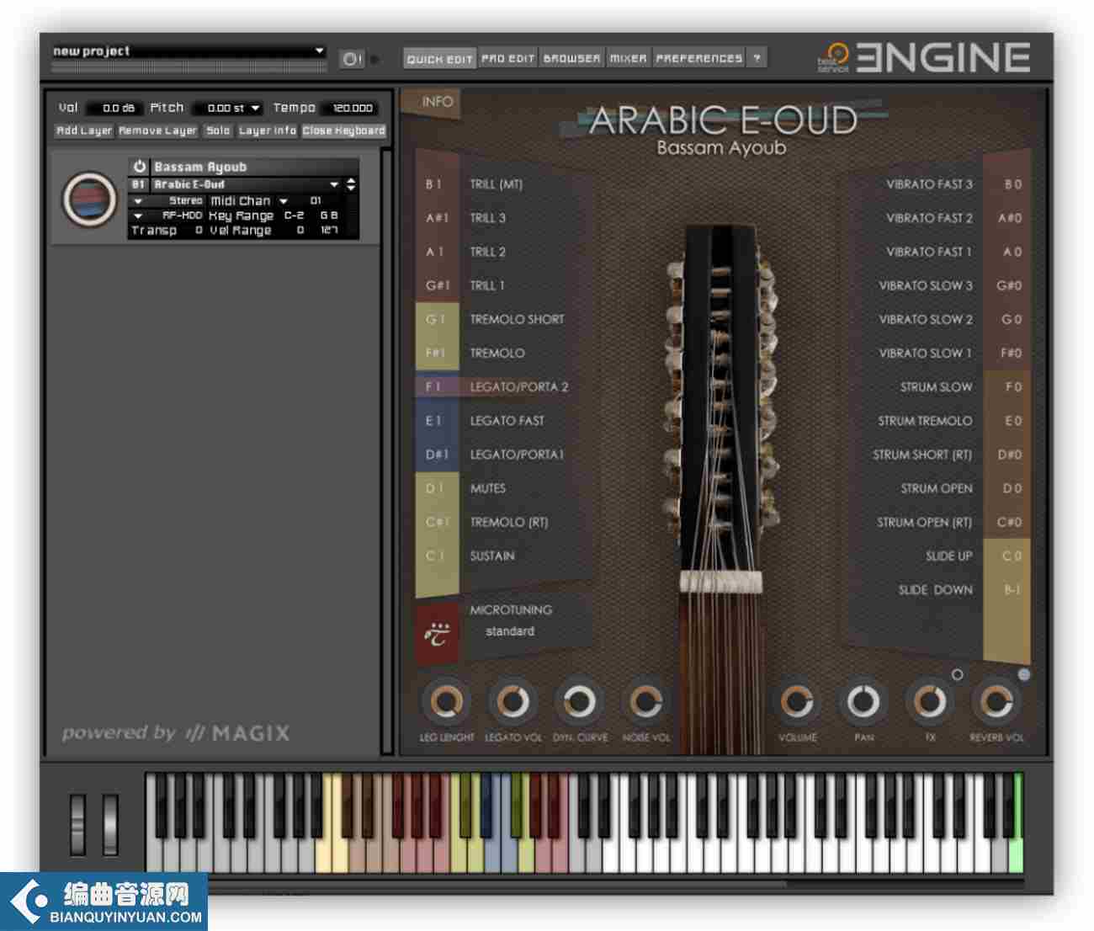This screenshot has height=931, width=1094.
Task: Toggle the Bassam Ayoub layer power icon
Action: click(x=140, y=167)
